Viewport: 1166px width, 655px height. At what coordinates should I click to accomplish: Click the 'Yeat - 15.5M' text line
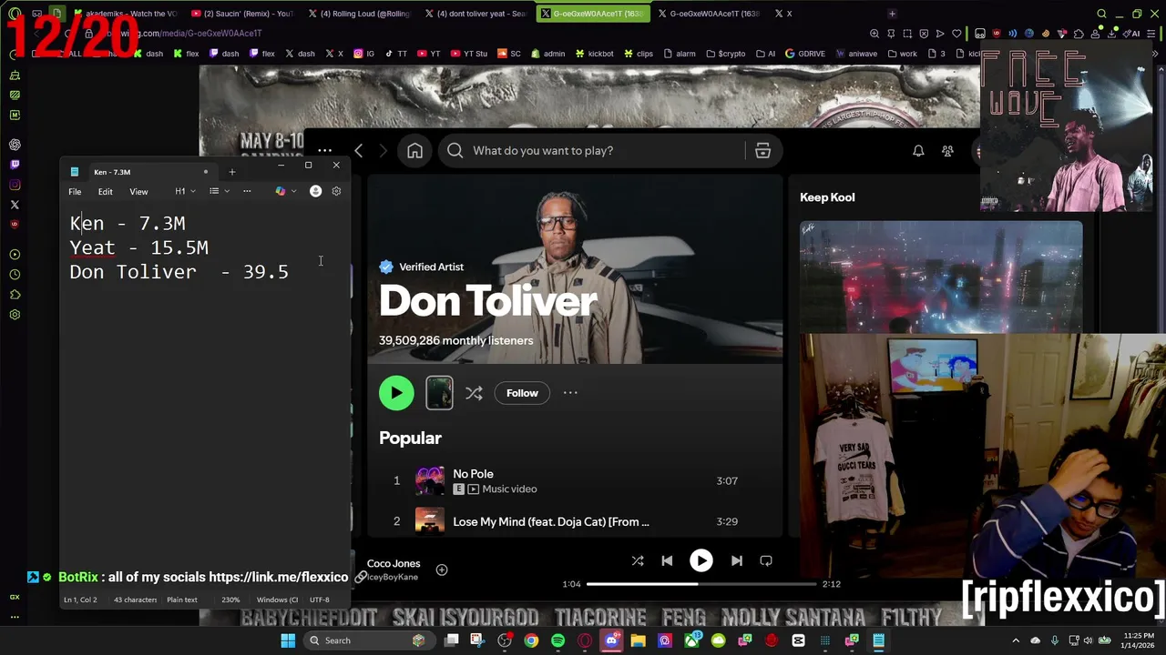(138, 247)
